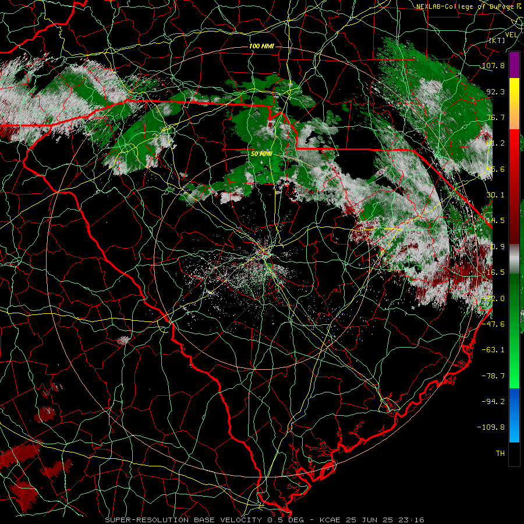Click the -32.0 scale value
Image resolution: width=524 pixels, height=524 pixels.
point(493,299)
